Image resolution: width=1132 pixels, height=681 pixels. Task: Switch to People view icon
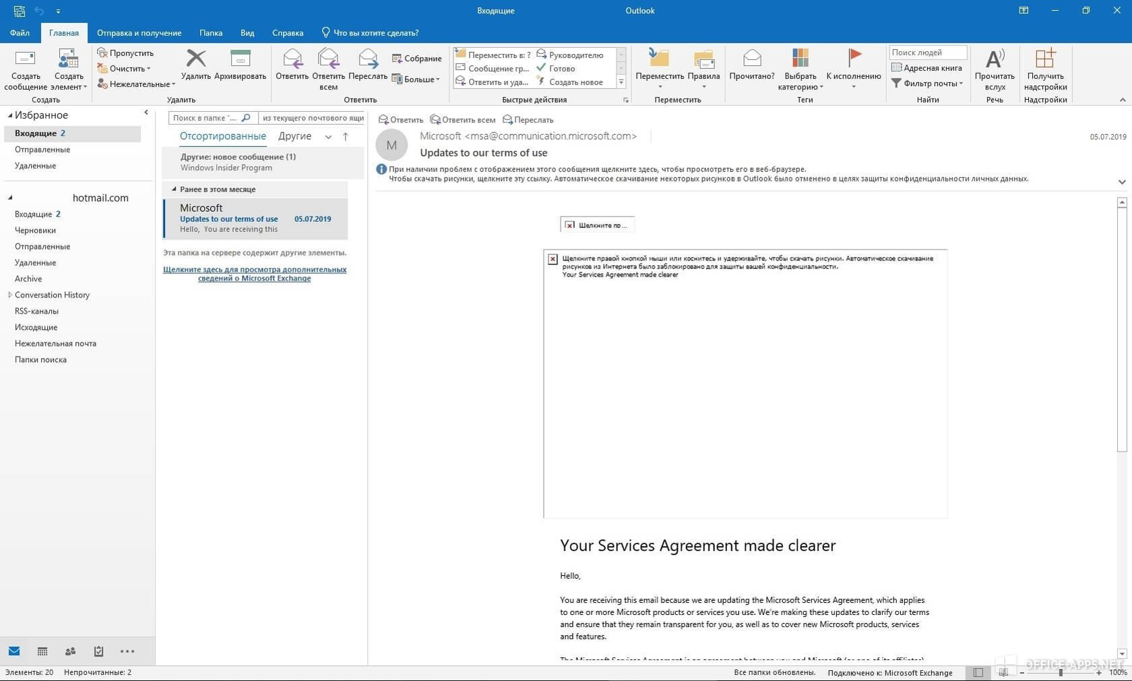tap(70, 651)
